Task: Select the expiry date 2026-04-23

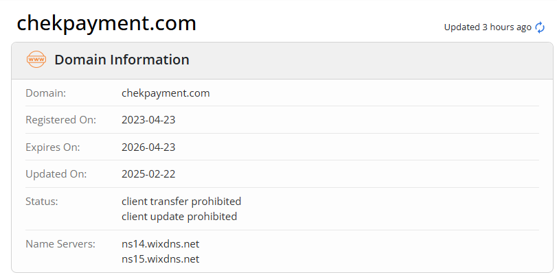Action: pos(148,147)
